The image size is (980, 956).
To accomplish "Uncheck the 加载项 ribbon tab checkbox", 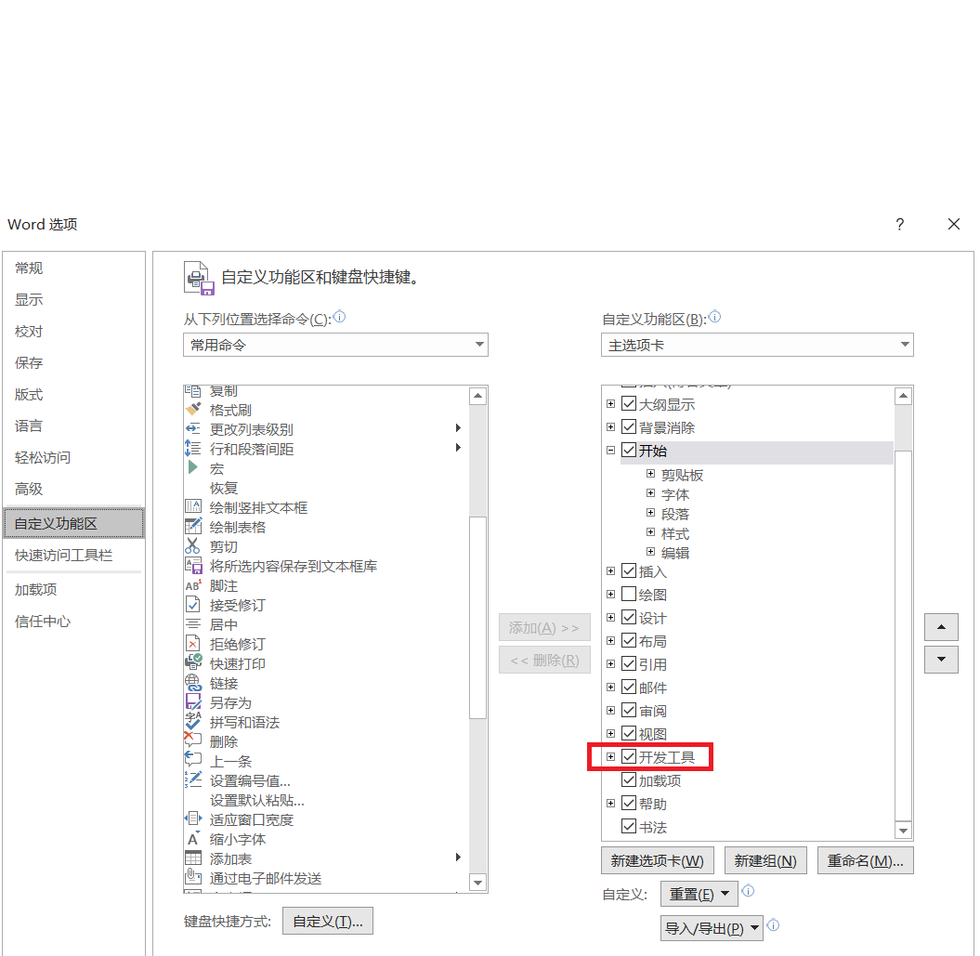I will tap(629, 780).
